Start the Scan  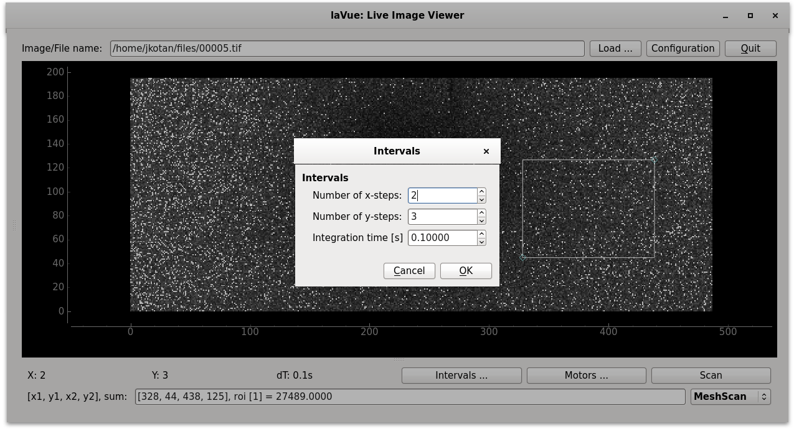click(711, 376)
